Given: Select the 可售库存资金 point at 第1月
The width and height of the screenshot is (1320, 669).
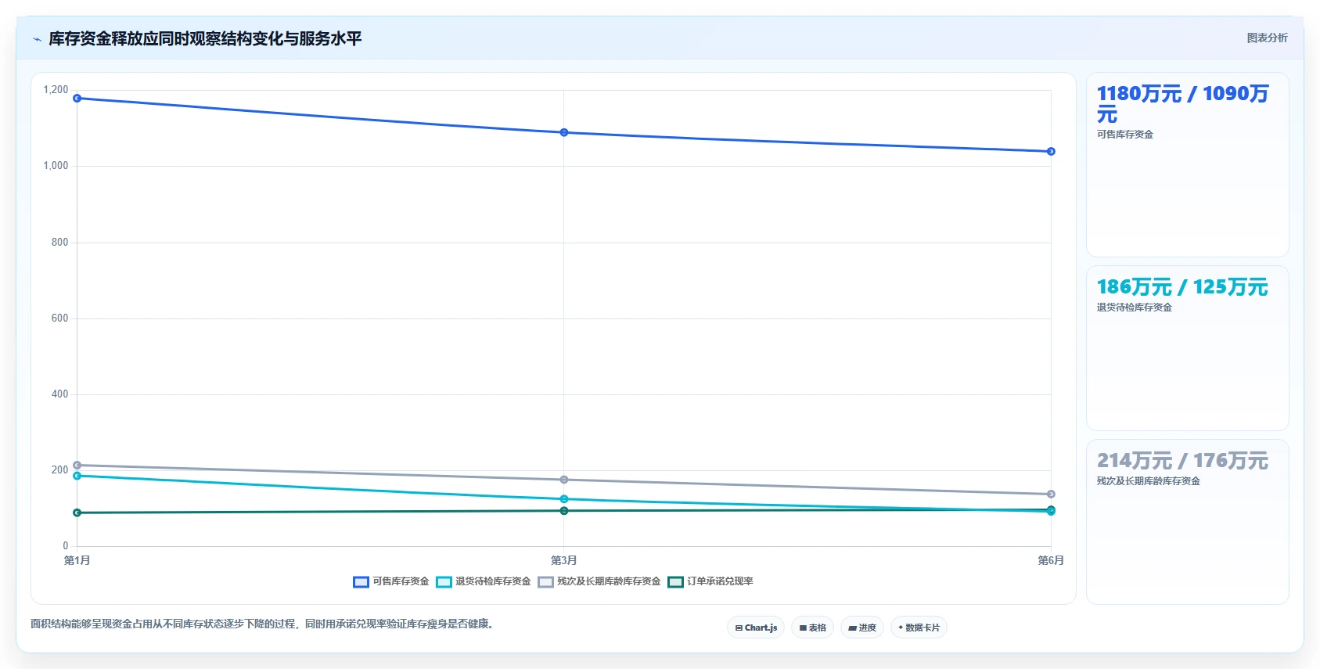Looking at the screenshot, I should pyautogui.click(x=77, y=99).
